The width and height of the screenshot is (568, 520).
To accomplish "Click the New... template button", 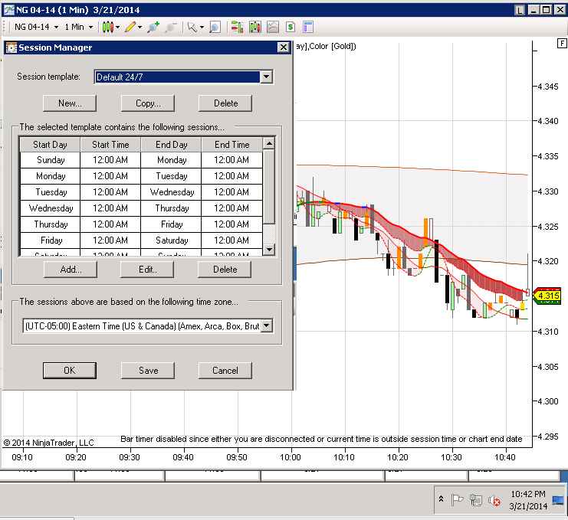I will click(70, 103).
